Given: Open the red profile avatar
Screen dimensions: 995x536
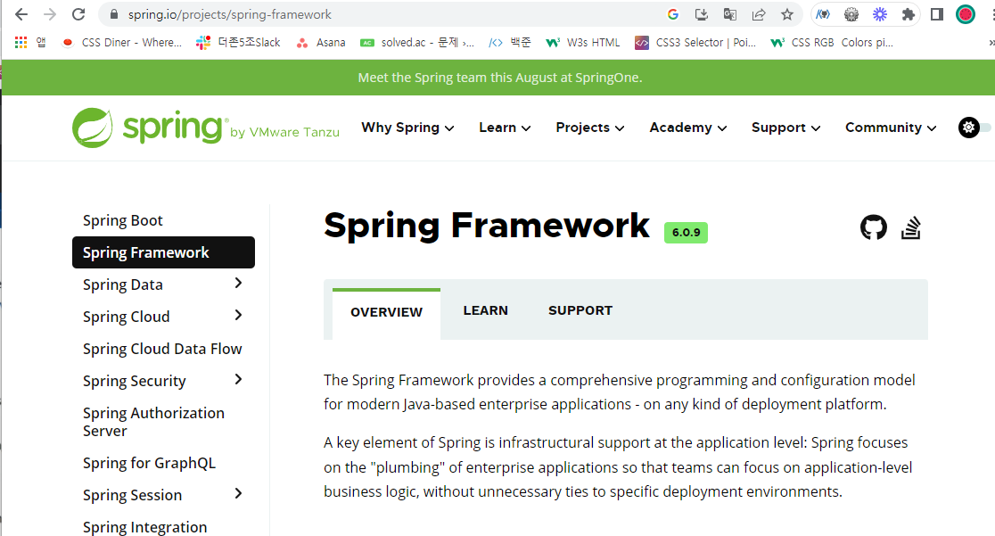Looking at the screenshot, I should [966, 14].
